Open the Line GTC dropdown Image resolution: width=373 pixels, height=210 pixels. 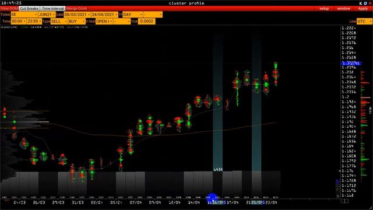point(364,21)
